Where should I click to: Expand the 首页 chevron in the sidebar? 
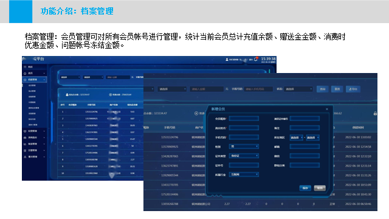click(44, 74)
